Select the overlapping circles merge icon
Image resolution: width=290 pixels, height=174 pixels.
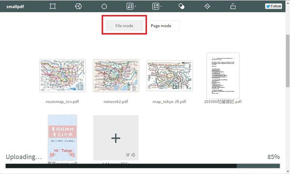(x=181, y=6)
